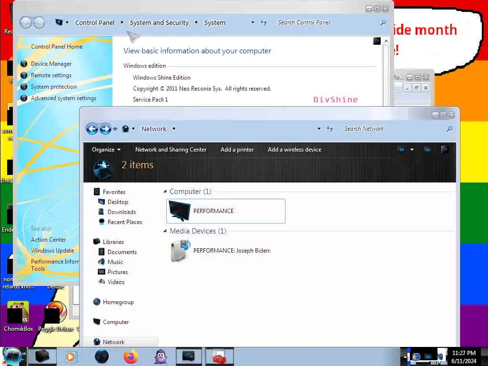Open System protection link
The height and width of the screenshot is (366, 488).
(53, 87)
